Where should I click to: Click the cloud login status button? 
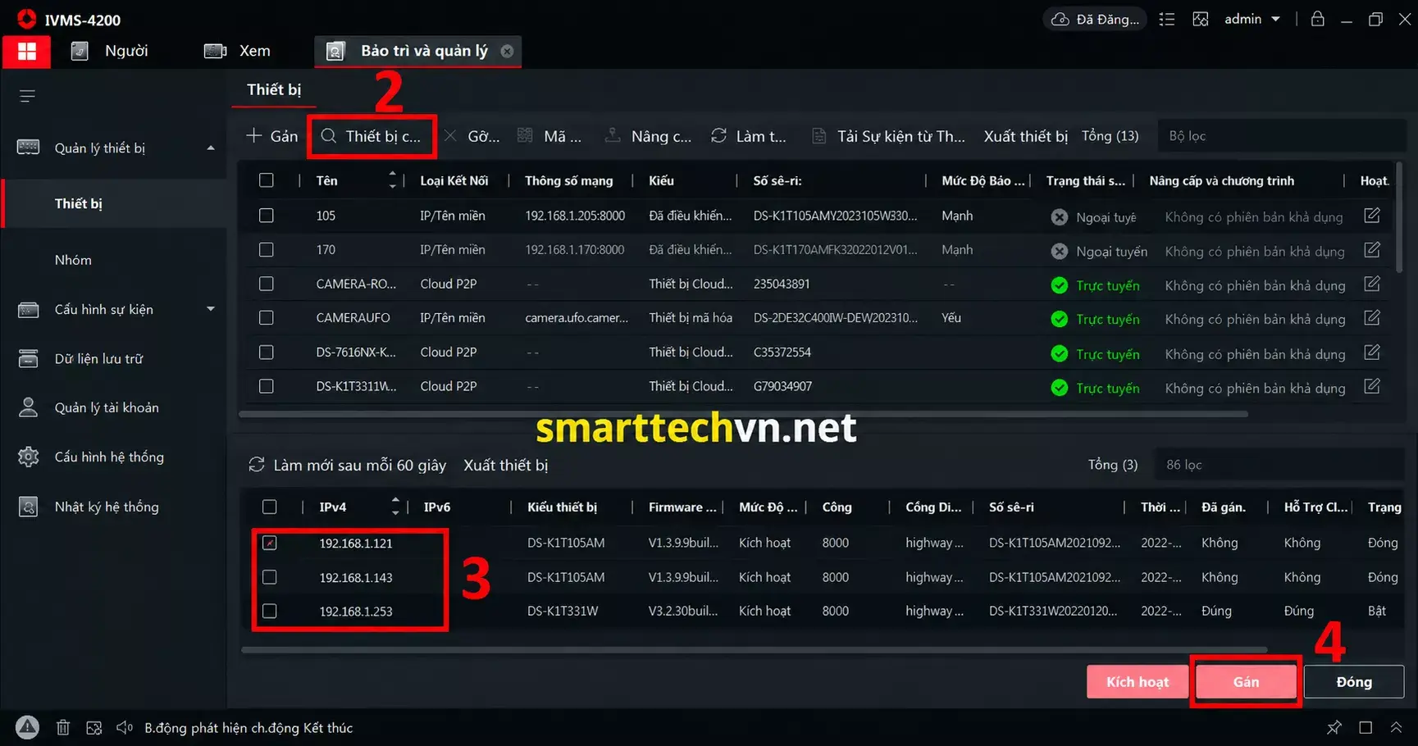point(1094,20)
